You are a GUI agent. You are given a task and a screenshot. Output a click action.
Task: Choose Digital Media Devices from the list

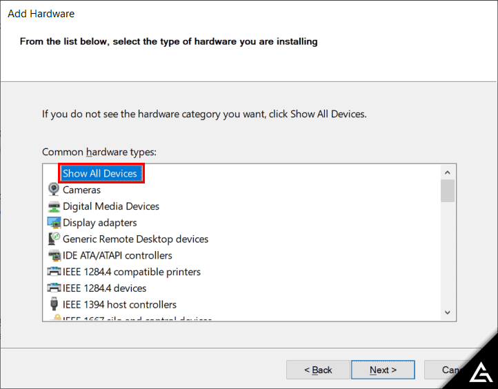(111, 206)
